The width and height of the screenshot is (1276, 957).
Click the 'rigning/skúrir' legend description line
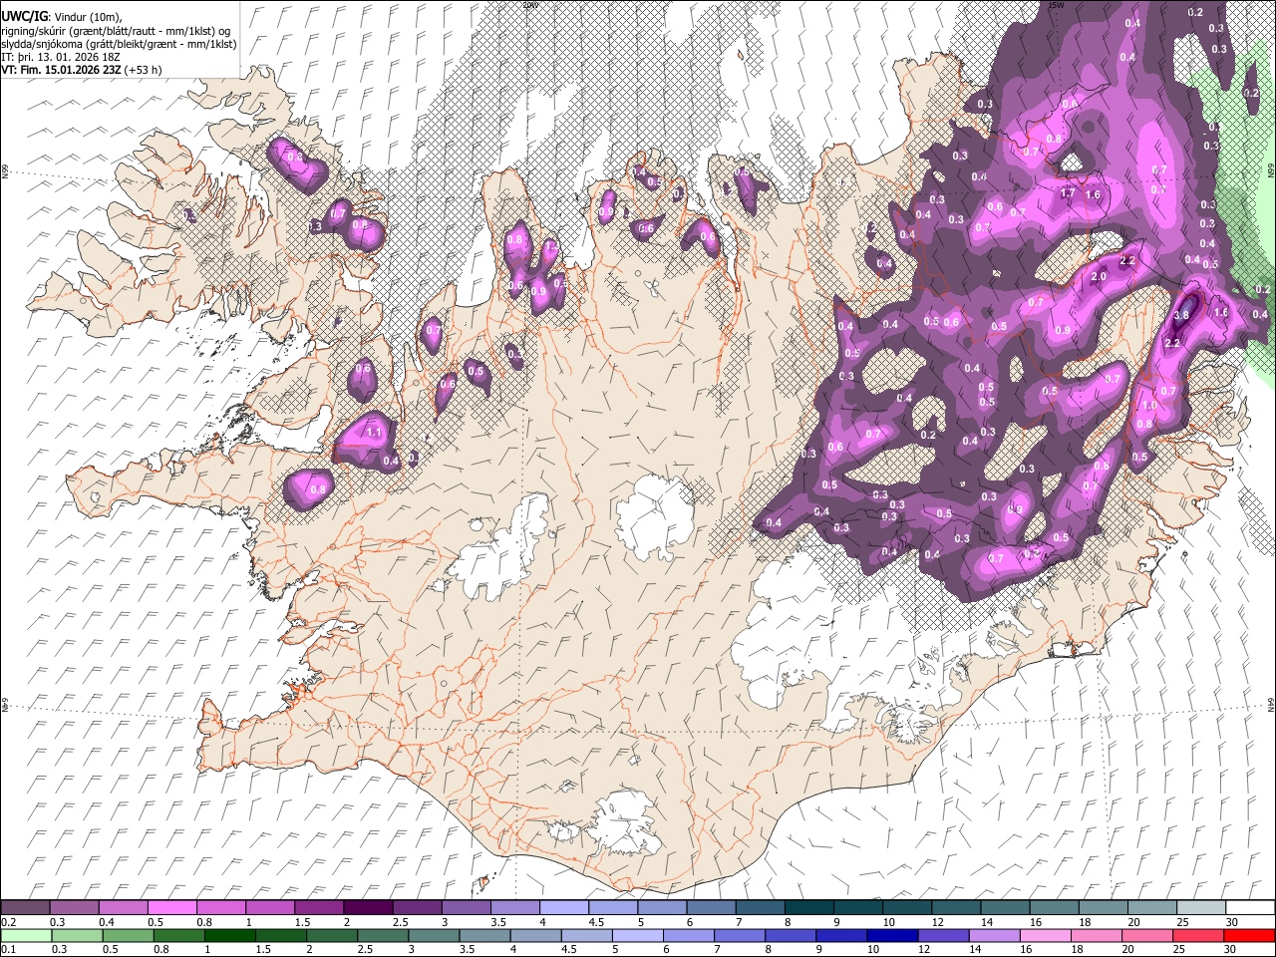coord(116,31)
